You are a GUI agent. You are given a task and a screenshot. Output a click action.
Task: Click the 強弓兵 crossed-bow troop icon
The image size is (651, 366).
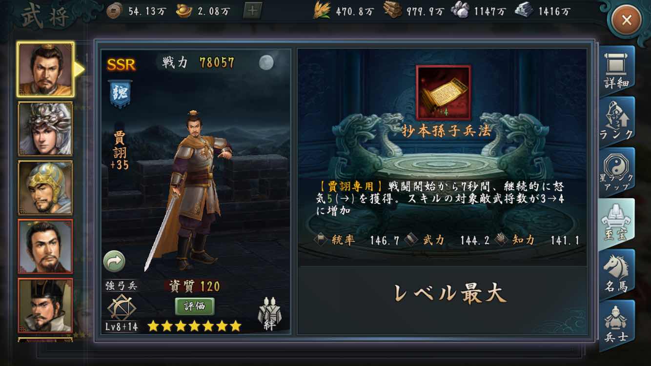[122, 307]
